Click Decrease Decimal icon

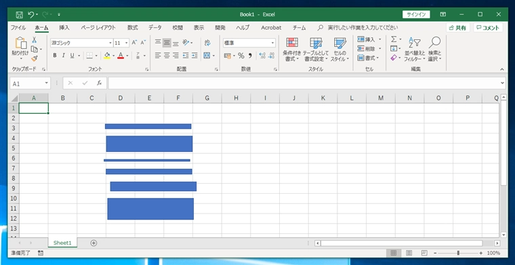point(271,56)
